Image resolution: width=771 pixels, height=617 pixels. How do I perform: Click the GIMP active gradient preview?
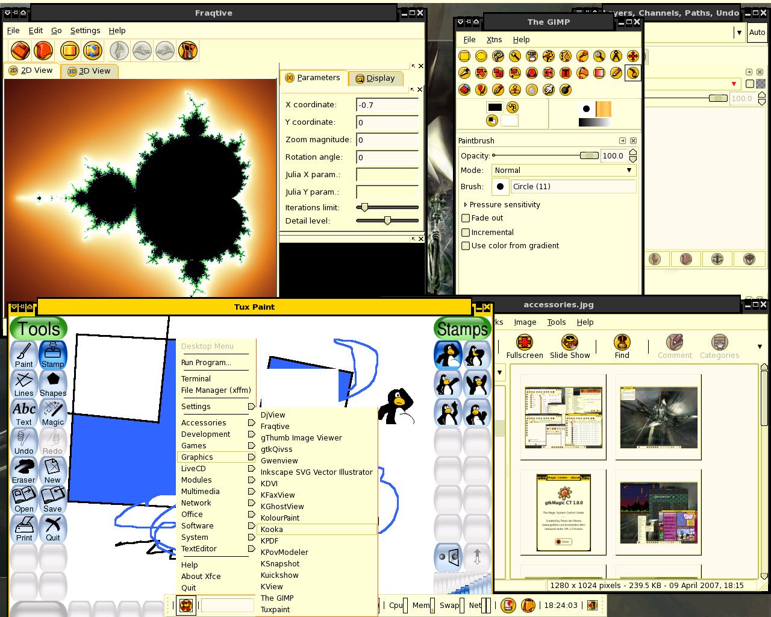[596, 122]
